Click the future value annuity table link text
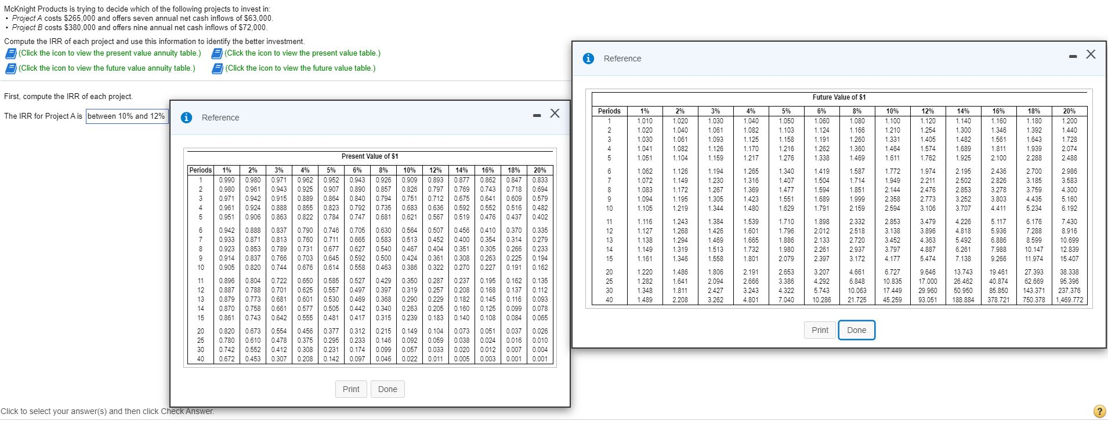 pos(107,68)
